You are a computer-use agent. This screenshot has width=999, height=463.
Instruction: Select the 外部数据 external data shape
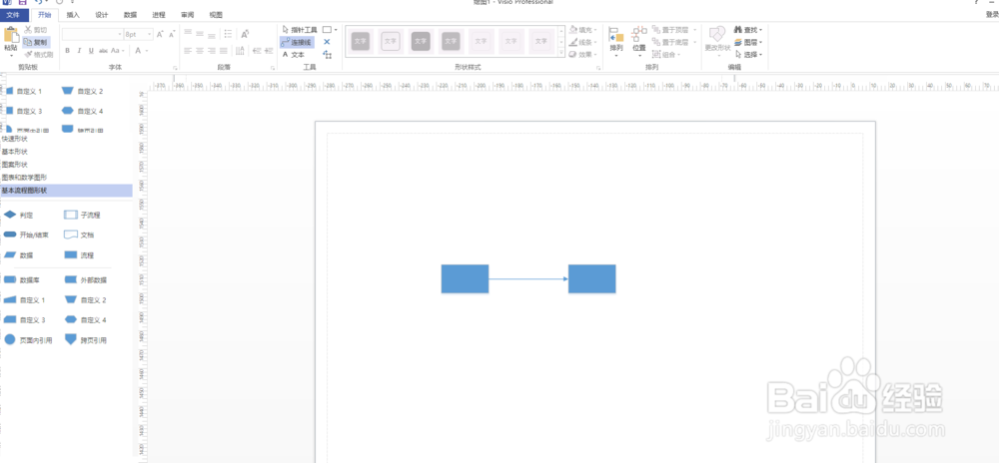(x=71, y=279)
